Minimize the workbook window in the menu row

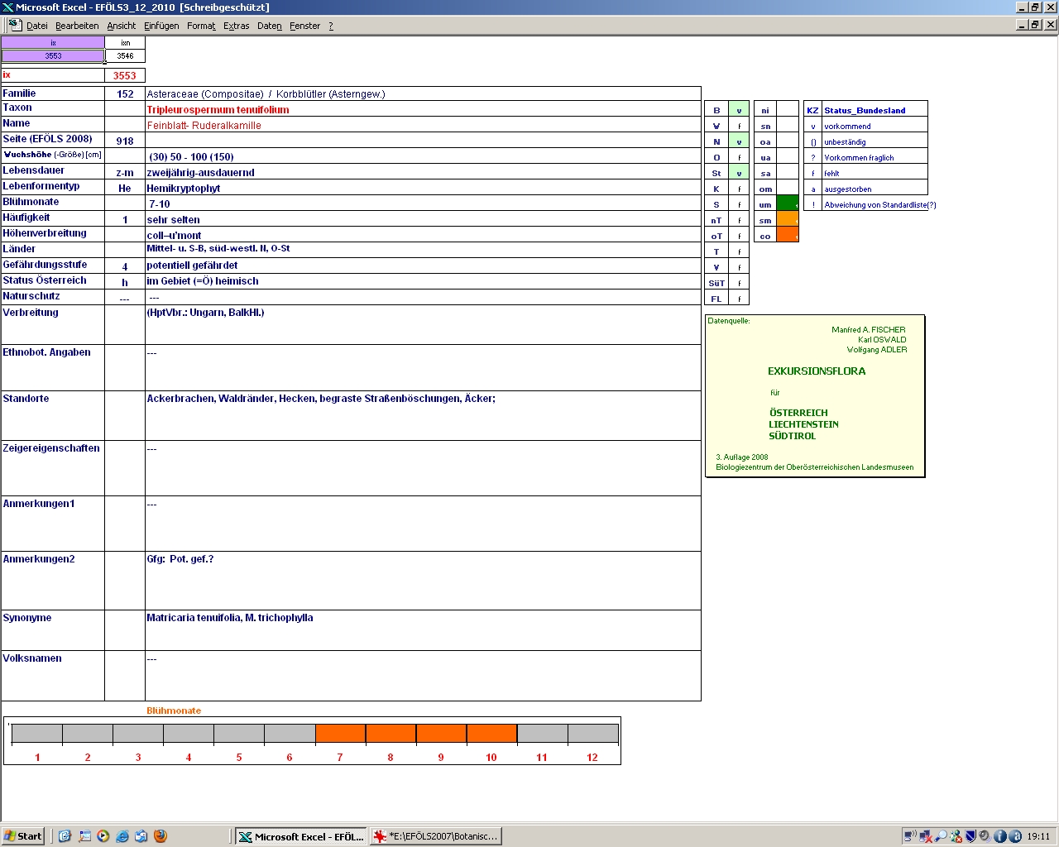tap(1022, 25)
